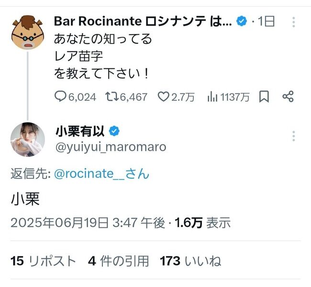Screen dimensions: 311x287
Task: Open the three-dot menu on the Bar Rocinante post
Action: point(294,22)
